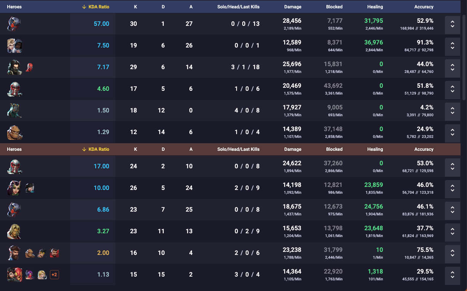
Task: Expand the 1.50 KDA player row
Action: [x=452, y=111]
